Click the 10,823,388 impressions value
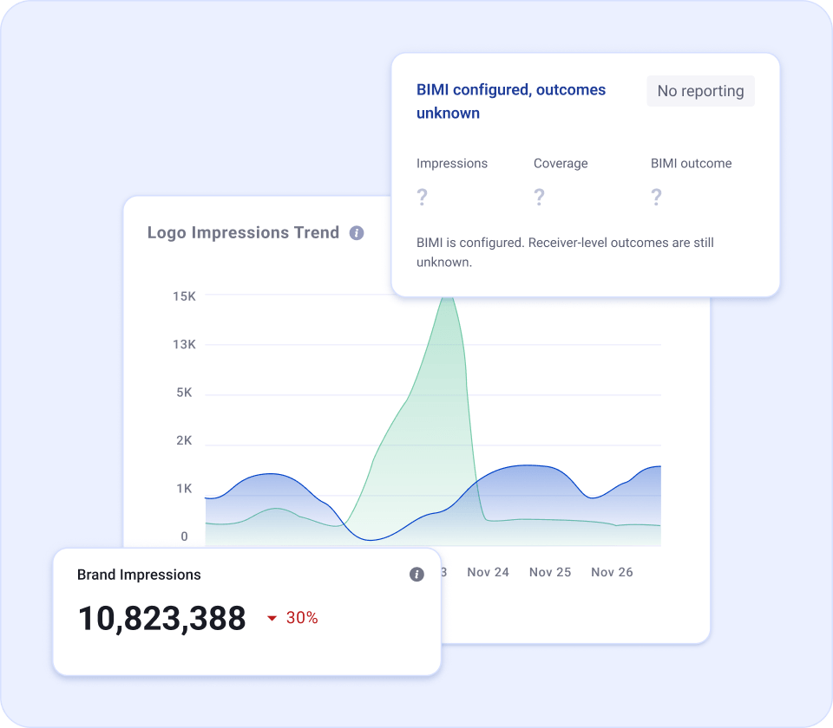The height and width of the screenshot is (728, 833). coord(162,618)
